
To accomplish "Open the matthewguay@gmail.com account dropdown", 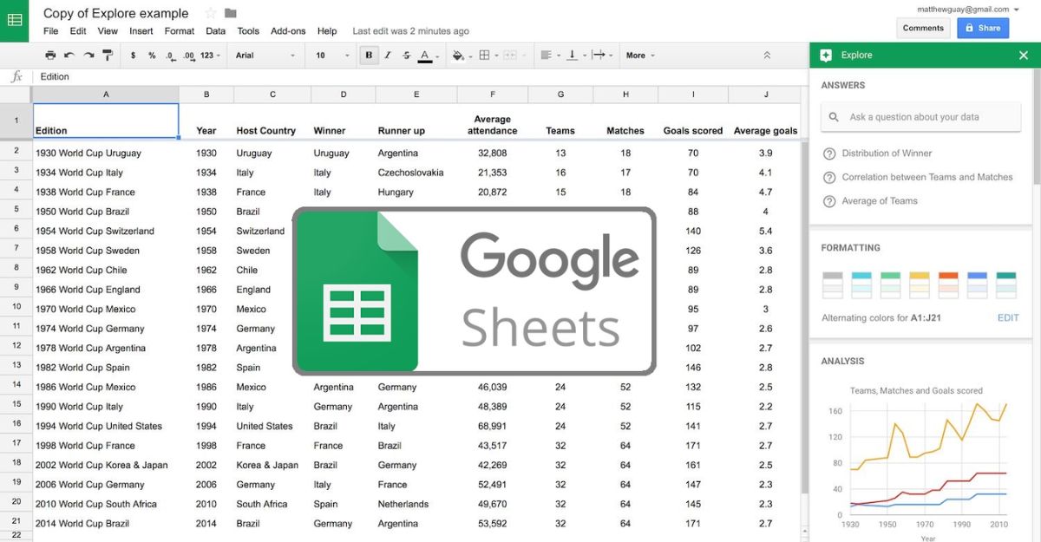I will pos(967,9).
